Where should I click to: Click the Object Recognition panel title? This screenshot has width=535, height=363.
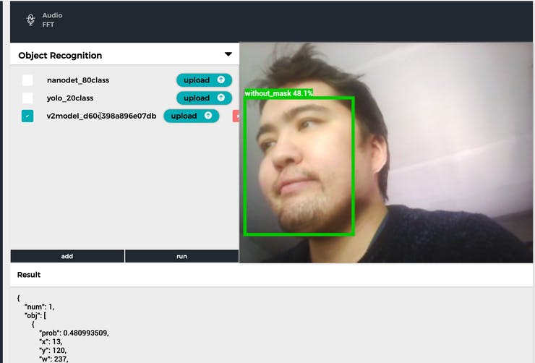click(x=60, y=56)
